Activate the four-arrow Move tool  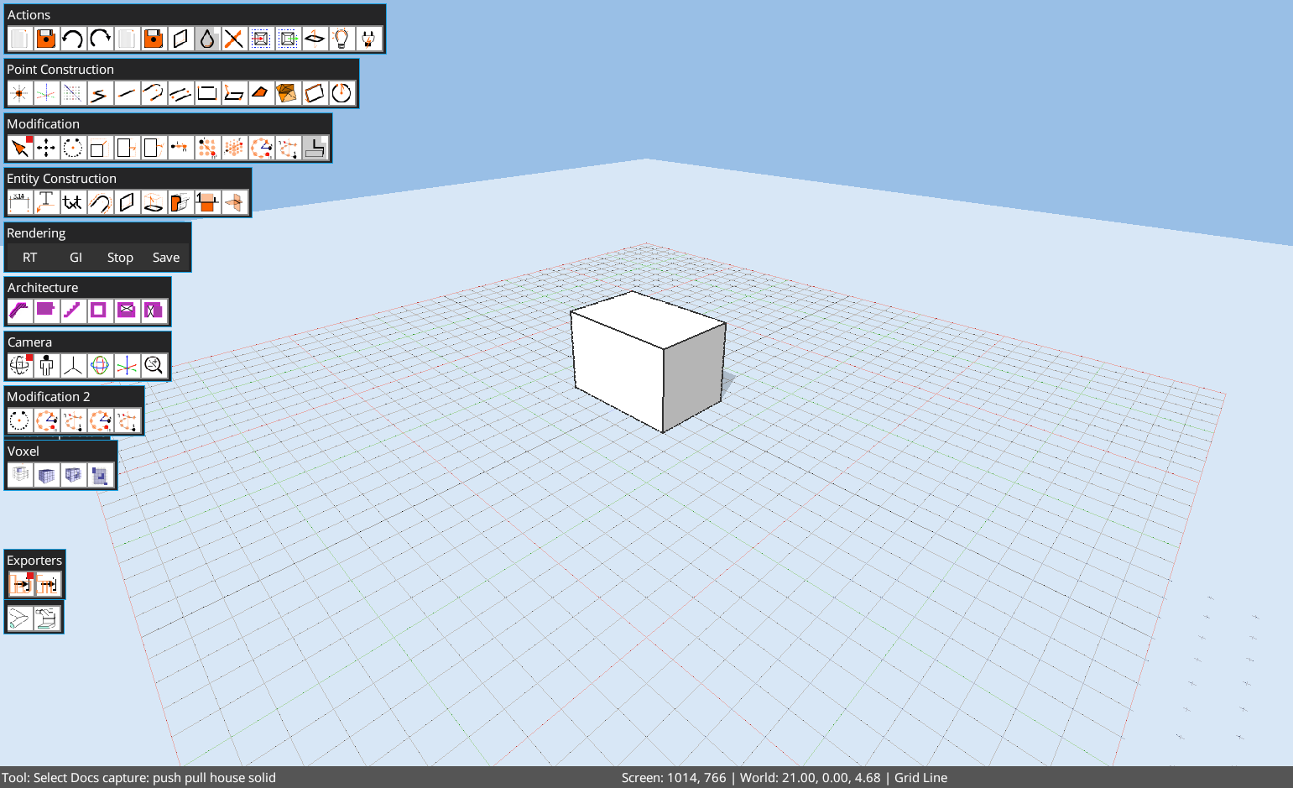click(x=46, y=148)
